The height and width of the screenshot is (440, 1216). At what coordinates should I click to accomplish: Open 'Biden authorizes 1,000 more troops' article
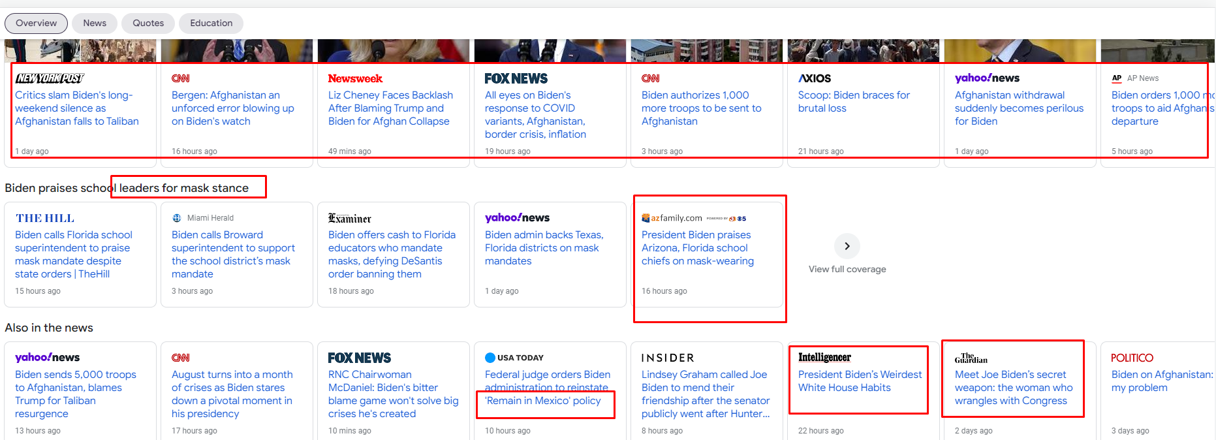[702, 108]
